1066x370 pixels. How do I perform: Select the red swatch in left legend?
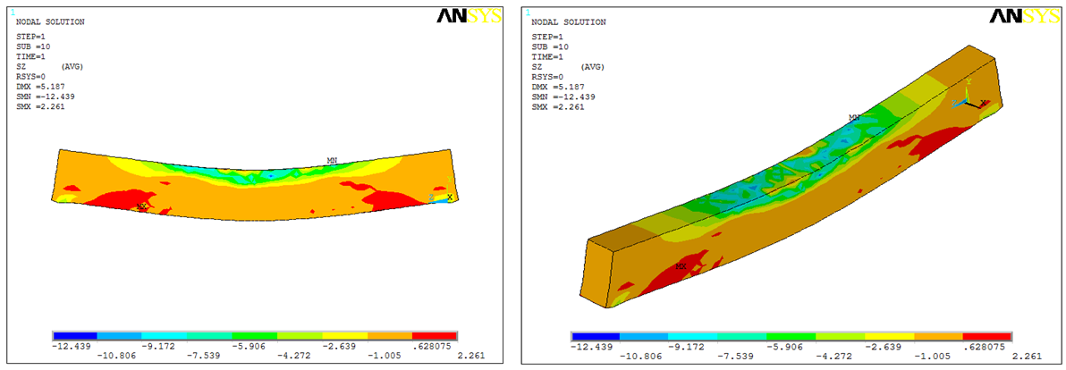click(x=435, y=335)
